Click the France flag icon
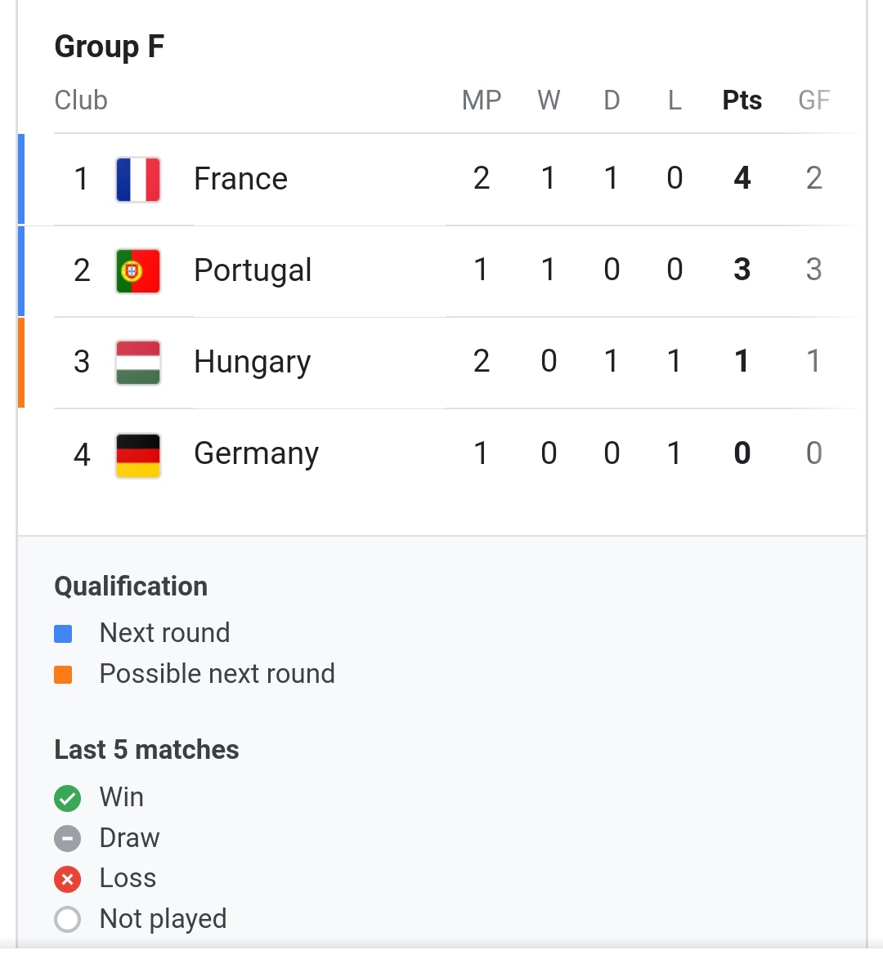 point(138,179)
